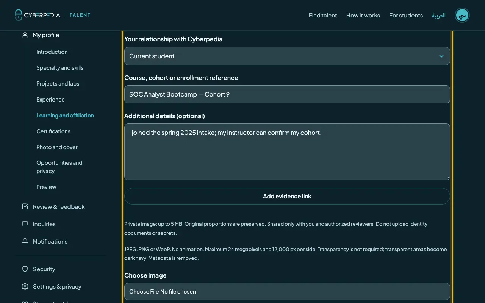
Task: Open the For students nav link
Action: click(406, 15)
